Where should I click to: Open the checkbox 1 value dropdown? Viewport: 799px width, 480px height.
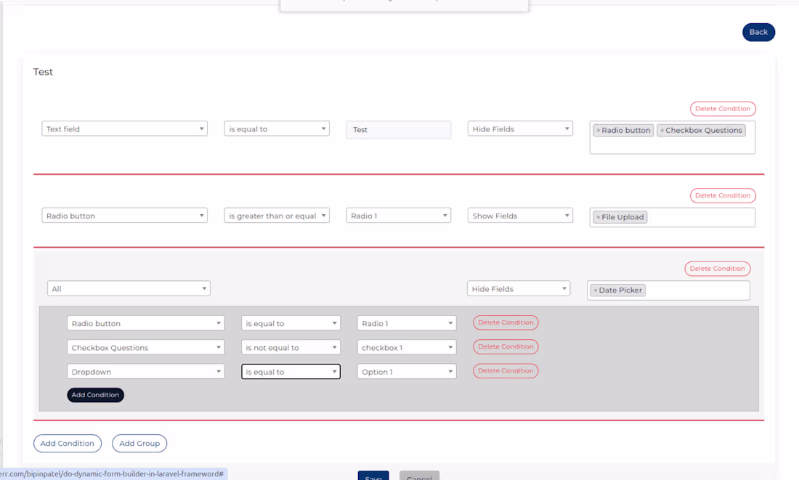(x=407, y=347)
